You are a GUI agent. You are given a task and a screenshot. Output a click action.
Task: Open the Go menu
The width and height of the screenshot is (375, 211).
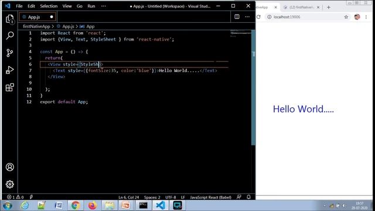coord(80,6)
